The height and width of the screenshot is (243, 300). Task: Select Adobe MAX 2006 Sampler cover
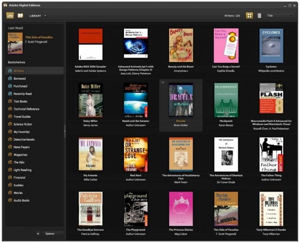(x=91, y=44)
